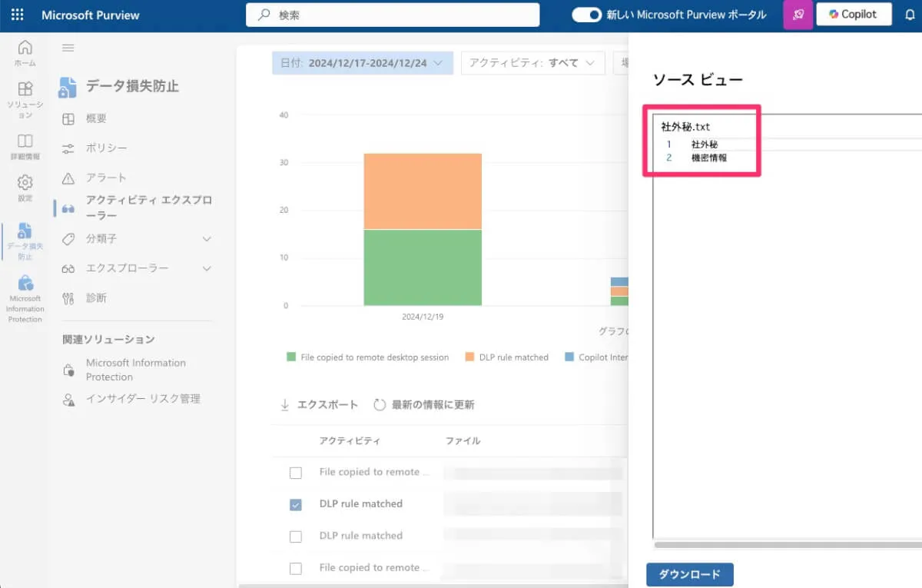Collapse navigation with hamburger menu icon
This screenshot has height=588, width=922.
(x=68, y=48)
